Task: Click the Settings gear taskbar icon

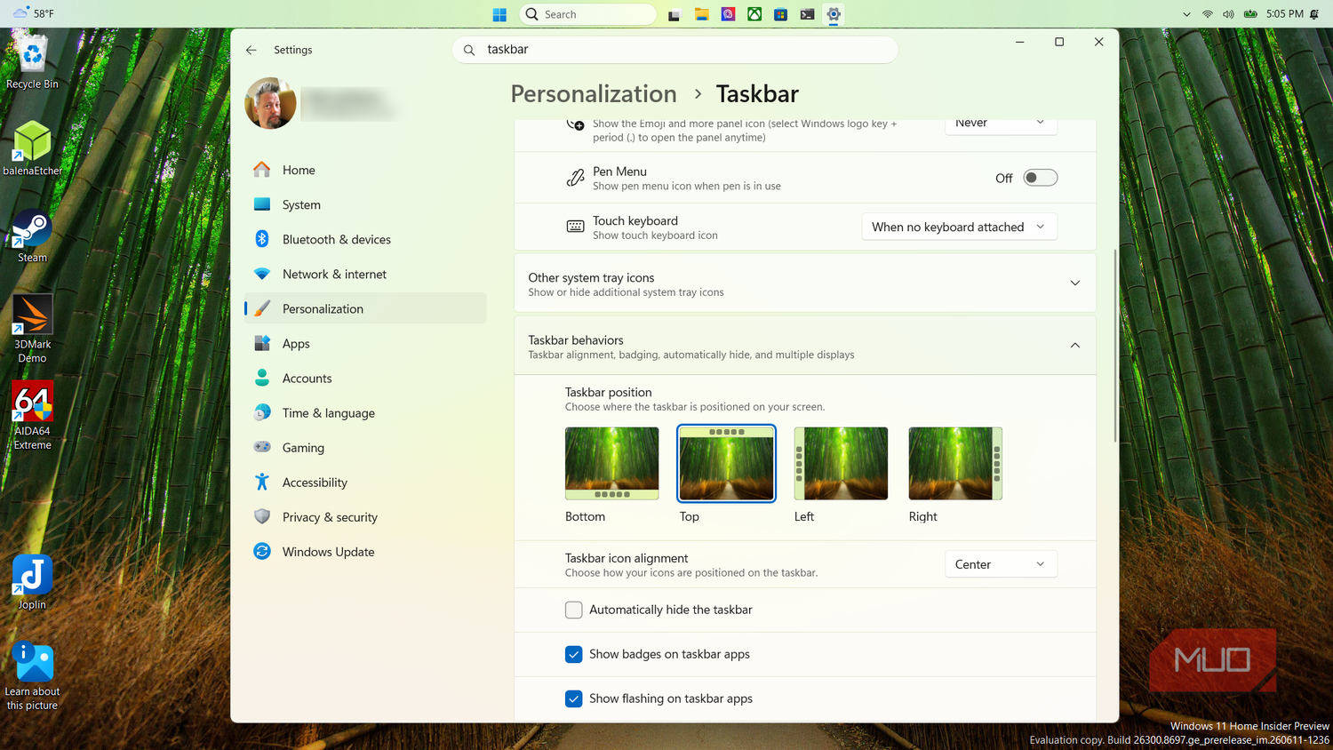Action: (834, 14)
